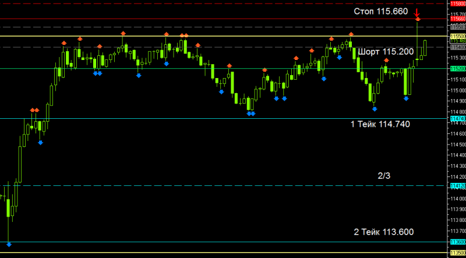Viewport: 466px width, 258px height.
Task: Select the 'Шорт 115.200' text label
Action: tap(386, 52)
